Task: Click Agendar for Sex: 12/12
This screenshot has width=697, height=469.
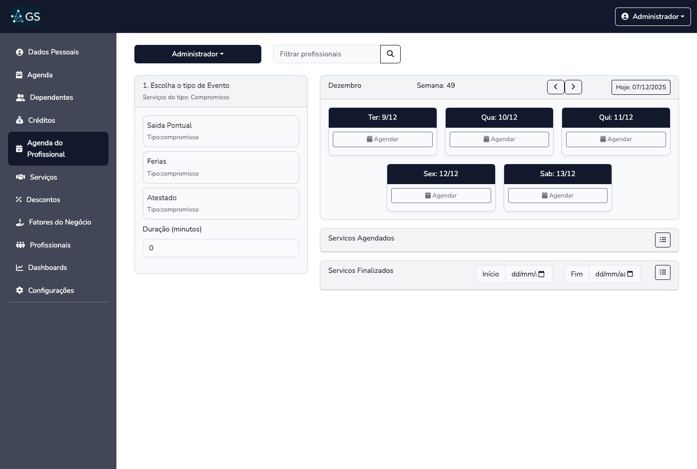Action: click(x=441, y=195)
